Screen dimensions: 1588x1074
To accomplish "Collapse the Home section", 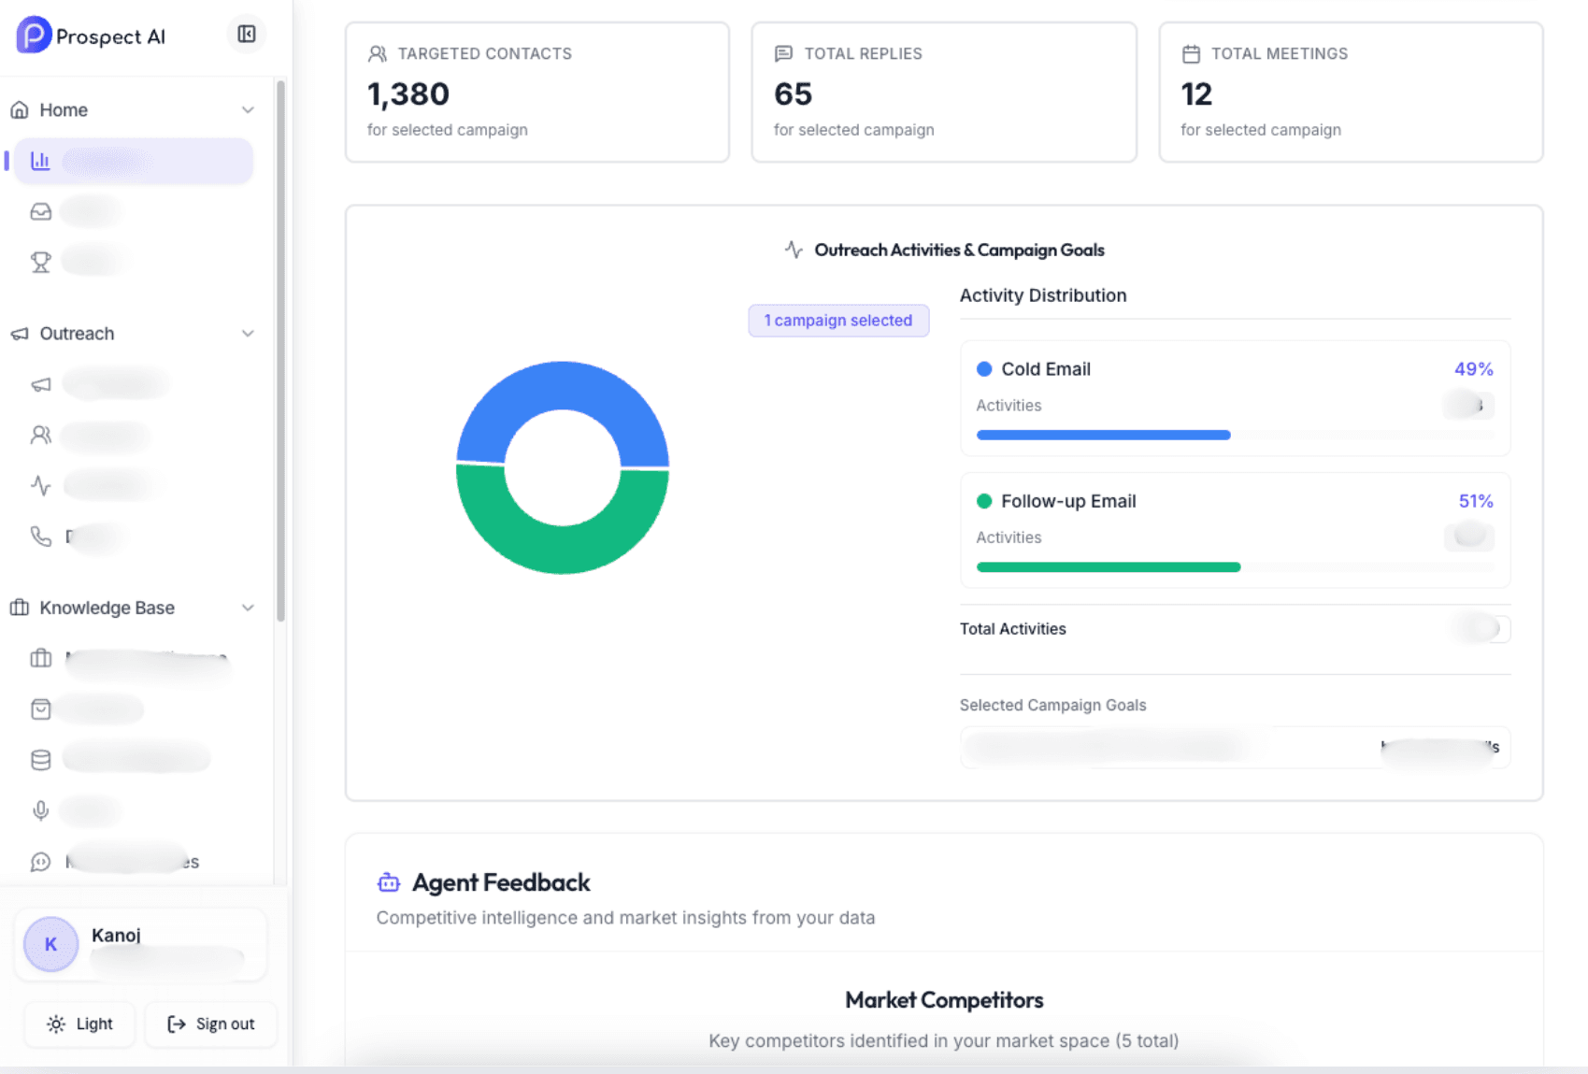I will 248,109.
